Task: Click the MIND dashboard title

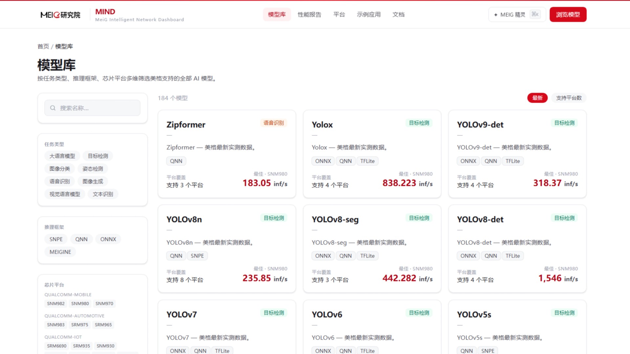Action: [x=105, y=11]
